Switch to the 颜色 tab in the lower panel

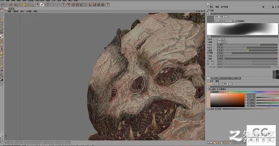(x=208, y=78)
